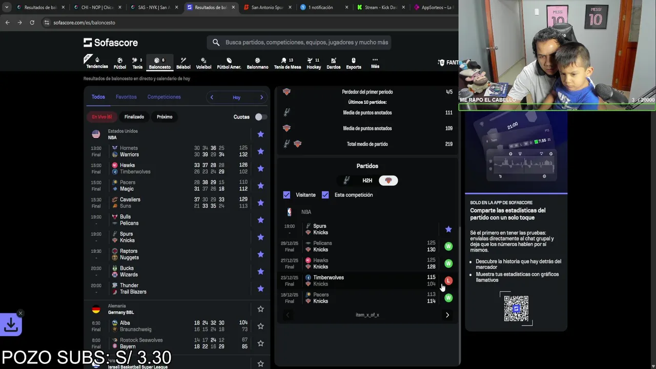Screen dimensions: 656x369
Task: Open the Hockey sport category
Action: tap(314, 63)
